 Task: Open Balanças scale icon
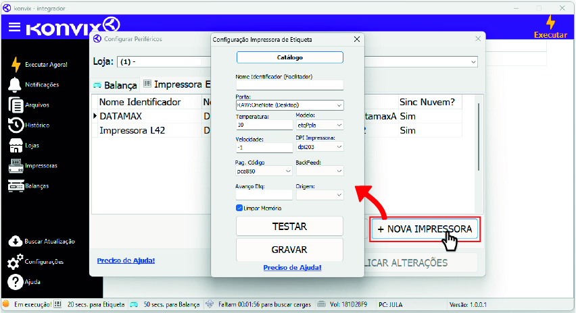[x=16, y=186]
